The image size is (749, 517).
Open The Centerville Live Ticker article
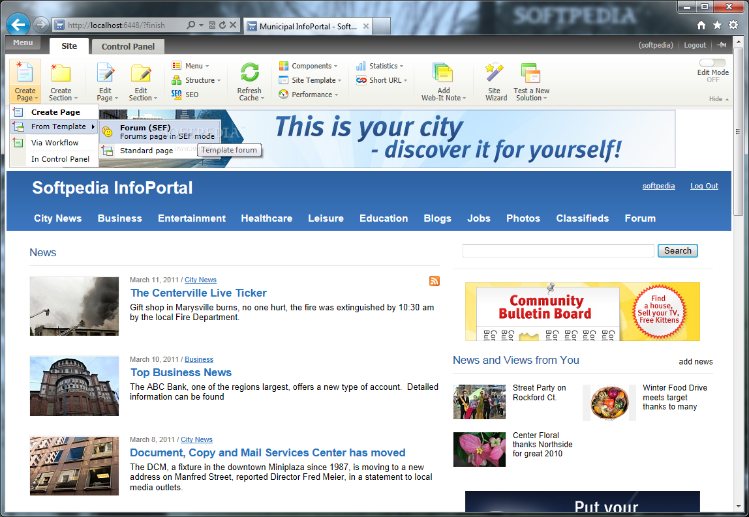pos(198,293)
